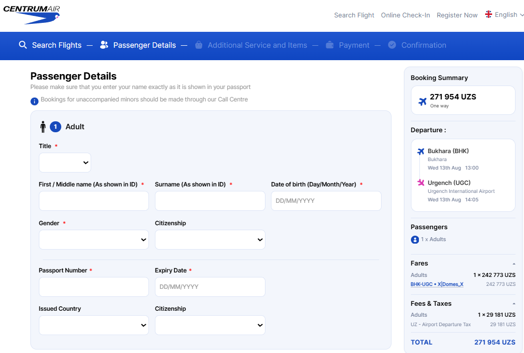This screenshot has height=353, width=524.
Task: Click the Register Now link
Action: (457, 15)
